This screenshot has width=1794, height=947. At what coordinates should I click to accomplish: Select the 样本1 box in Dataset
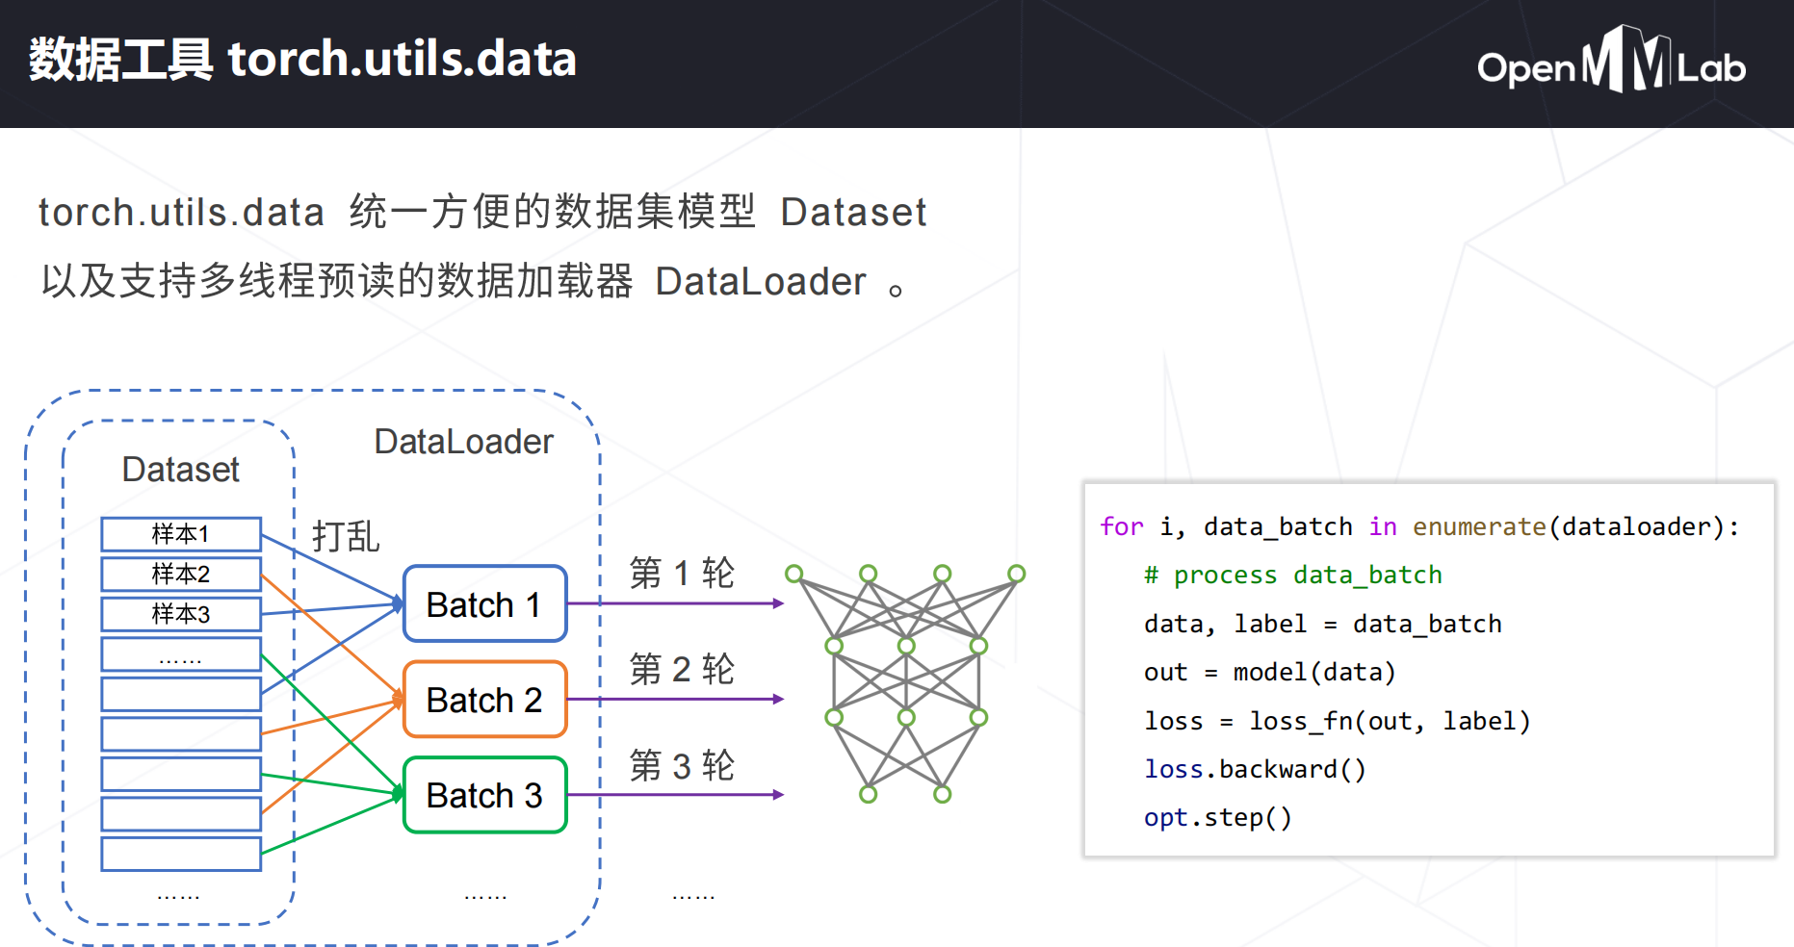pos(181,534)
